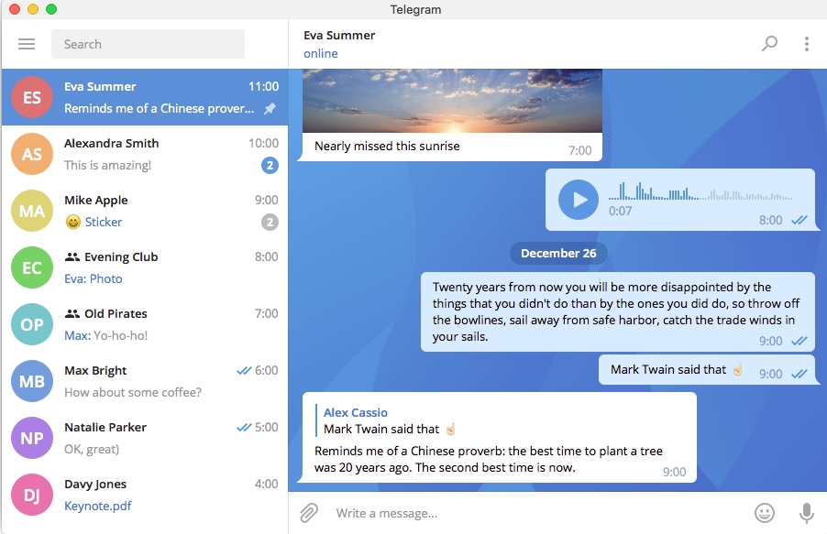Open the emoji picker
The height and width of the screenshot is (534, 827).
(766, 514)
